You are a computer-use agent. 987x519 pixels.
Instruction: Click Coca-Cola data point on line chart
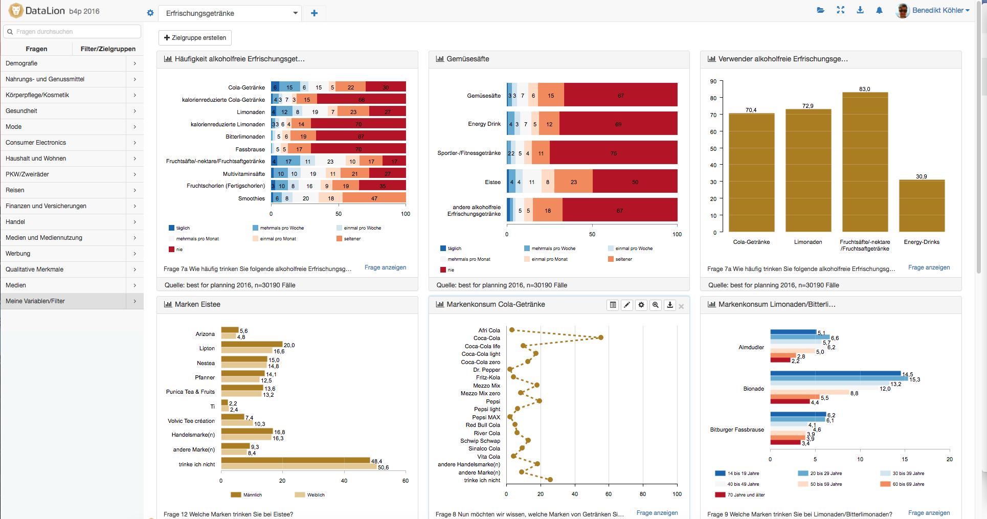point(600,337)
